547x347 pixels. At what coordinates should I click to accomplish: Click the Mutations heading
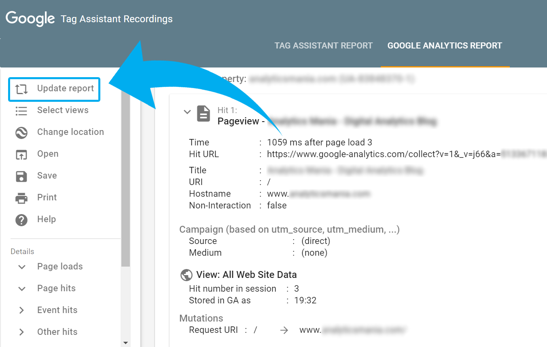(x=201, y=318)
